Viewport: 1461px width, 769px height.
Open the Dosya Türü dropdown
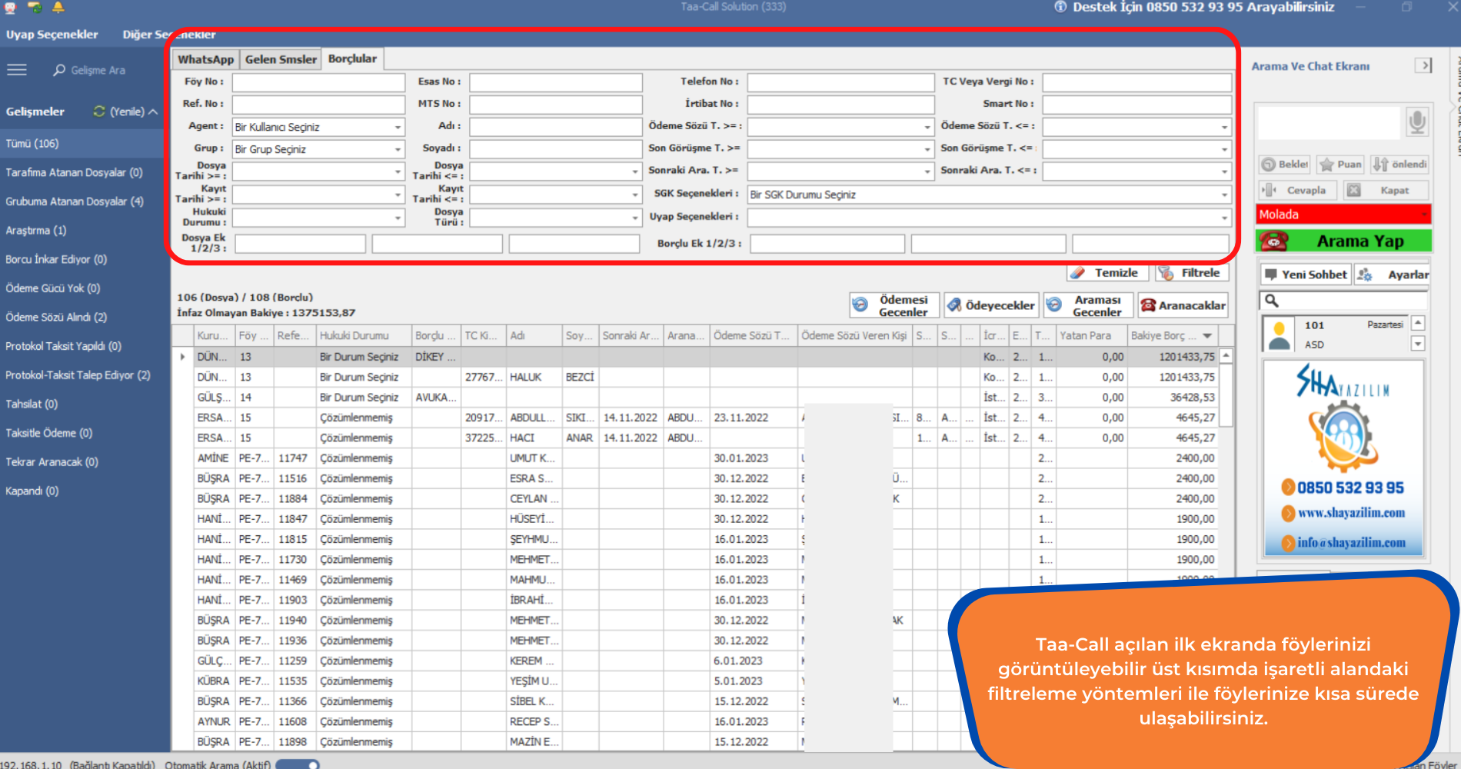pyautogui.click(x=635, y=218)
